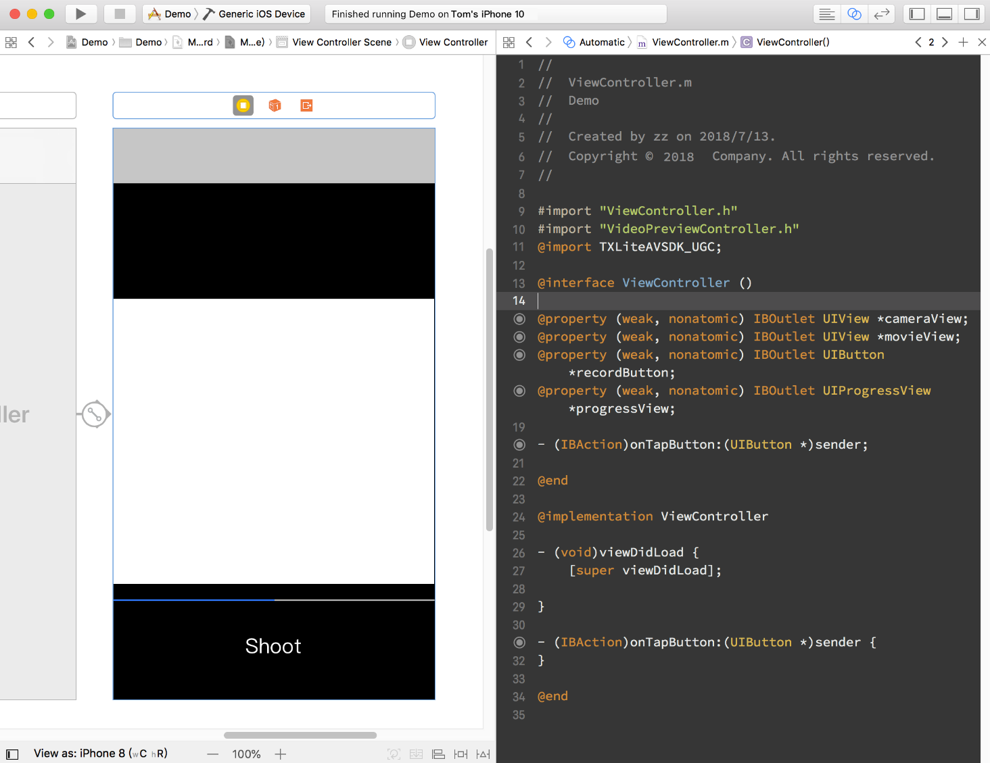Switch to the Assistant editor mode
The image size is (990, 763).
(x=854, y=14)
